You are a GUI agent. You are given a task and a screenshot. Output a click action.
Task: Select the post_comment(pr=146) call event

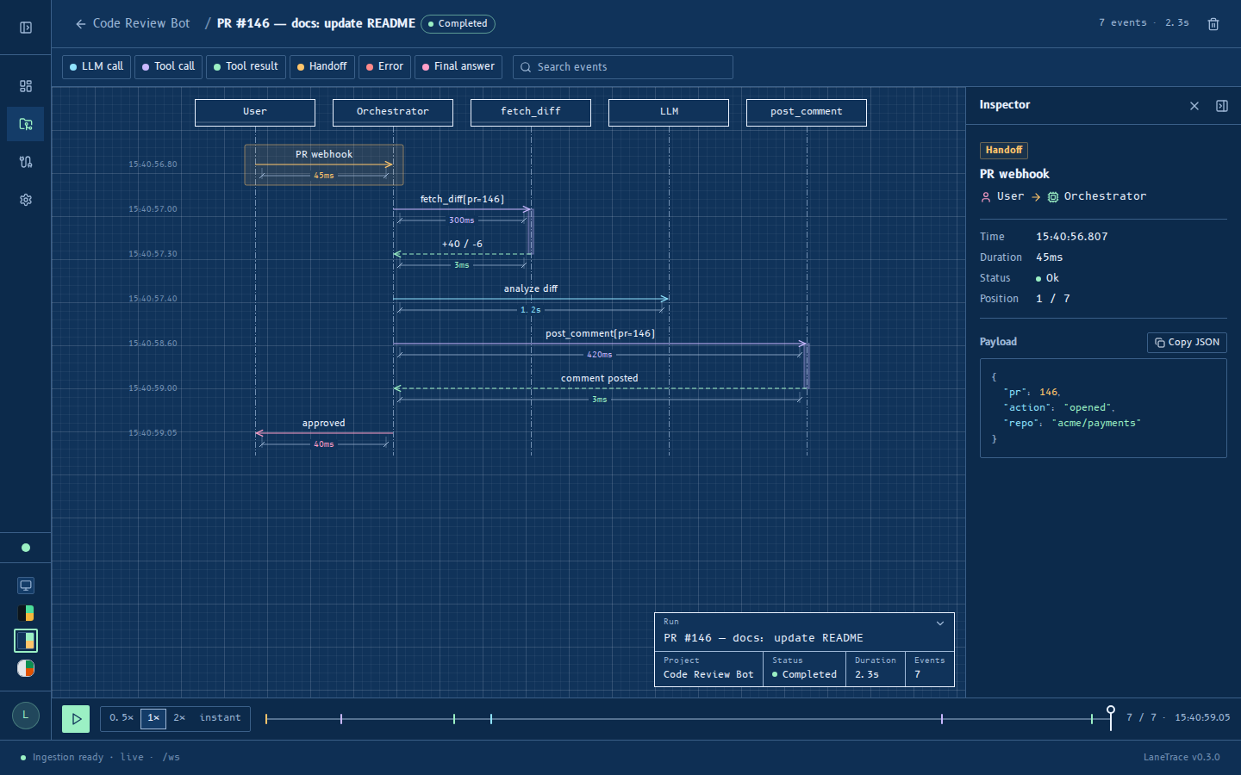600,344
